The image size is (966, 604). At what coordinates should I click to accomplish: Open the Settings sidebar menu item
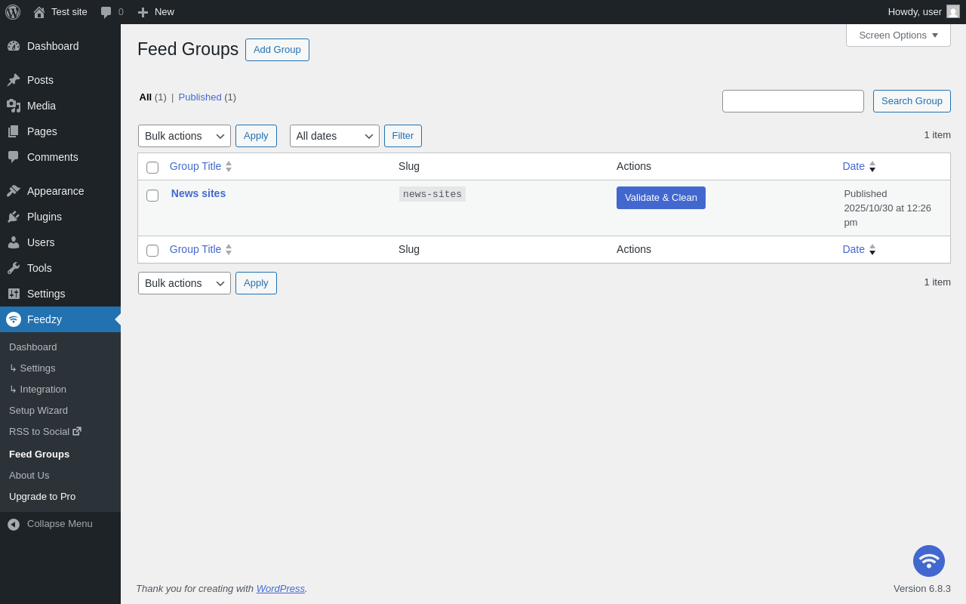click(x=46, y=294)
